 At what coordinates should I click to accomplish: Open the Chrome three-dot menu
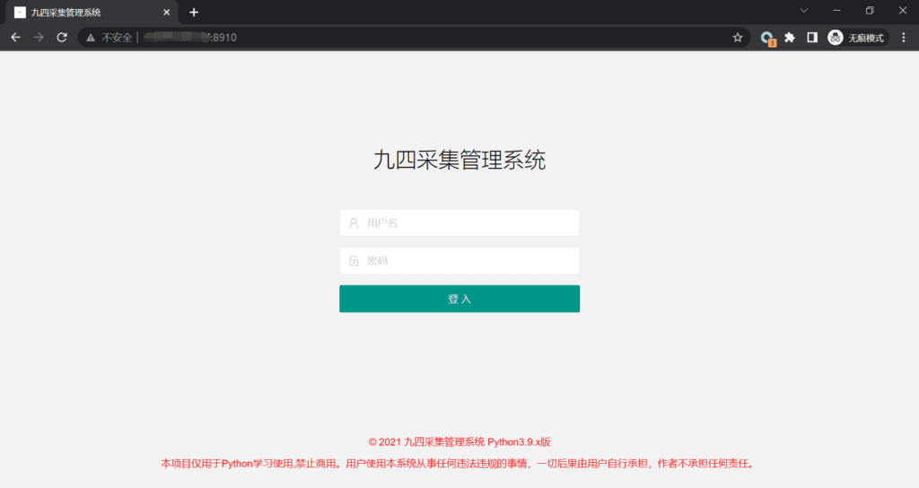pos(903,38)
